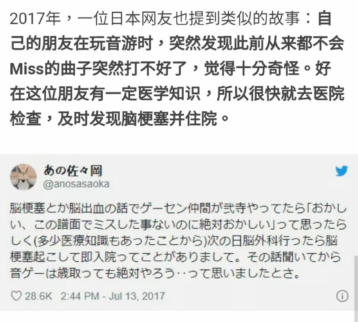Click the tweet's last line starting 音ゲーは歳取っても
Viewport: 358px width, 322px height.
[155, 273]
